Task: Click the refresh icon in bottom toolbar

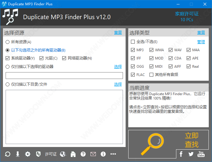Action: (8, 154)
